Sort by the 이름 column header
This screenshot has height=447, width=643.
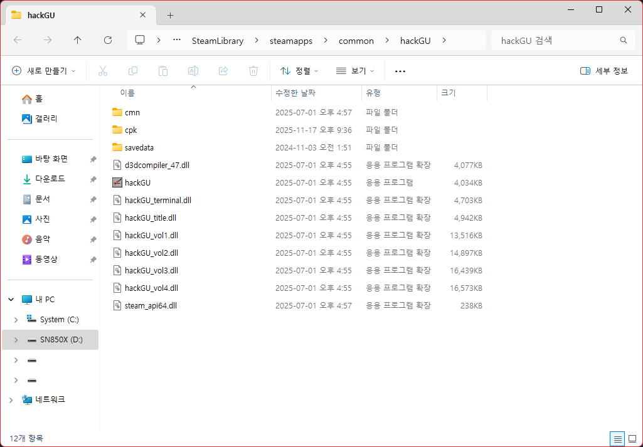point(193,93)
